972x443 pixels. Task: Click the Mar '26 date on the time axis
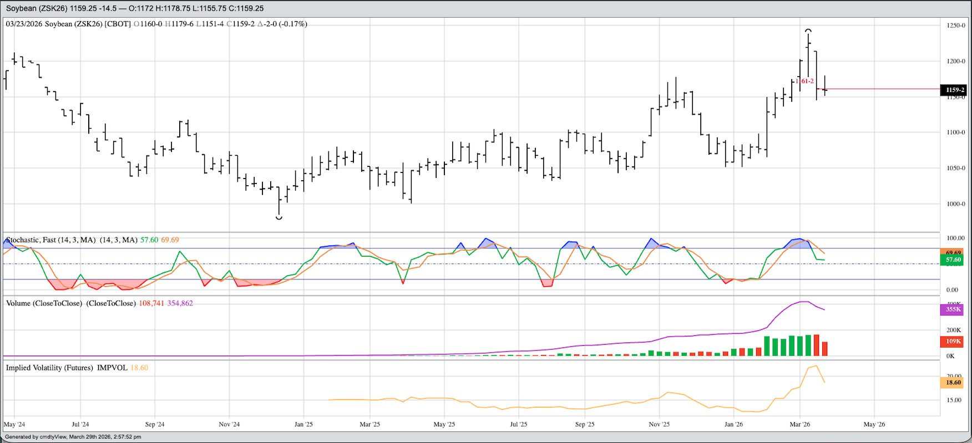pos(799,424)
